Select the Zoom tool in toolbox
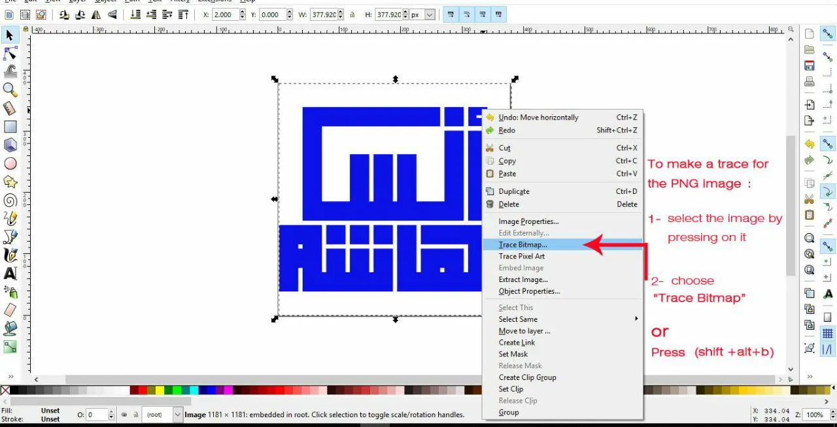Screen dimensions: 837x427 point(10,89)
